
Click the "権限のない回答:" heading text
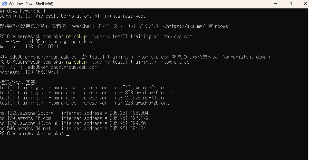click(19, 83)
